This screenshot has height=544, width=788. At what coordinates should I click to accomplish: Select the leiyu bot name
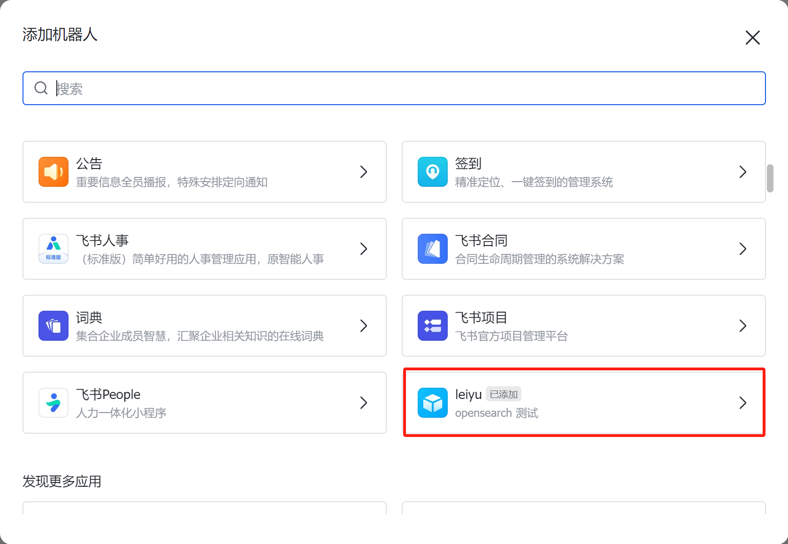pyautogui.click(x=468, y=394)
